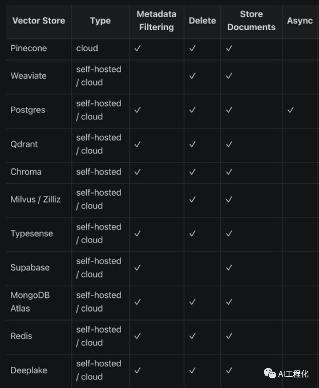Select the Store Documents column header
Screen dimensions: 319x388
(251, 21)
